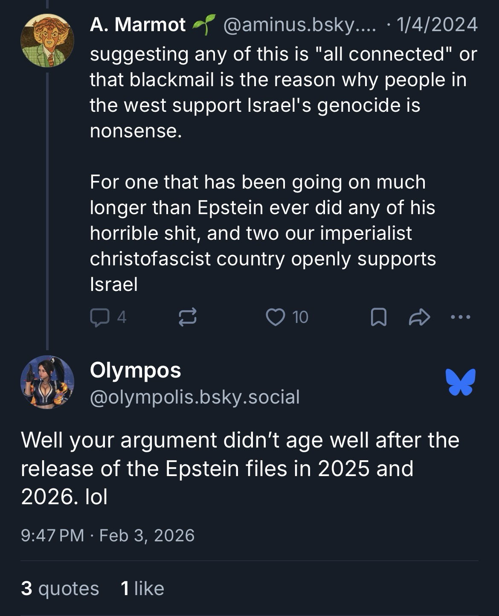
Task: Open the @aminus.bsky handle link
Action: click(299, 25)
